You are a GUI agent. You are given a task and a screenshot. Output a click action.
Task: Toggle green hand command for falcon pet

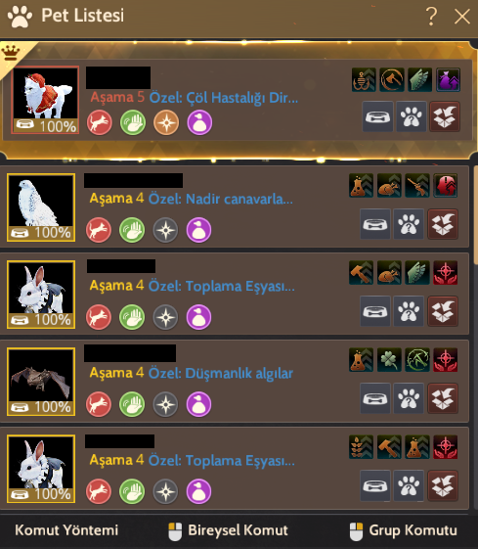[132, 230]
